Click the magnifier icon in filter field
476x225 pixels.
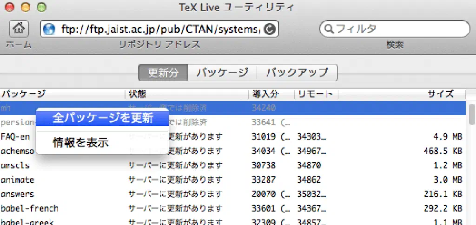click(x=330, y=29)
